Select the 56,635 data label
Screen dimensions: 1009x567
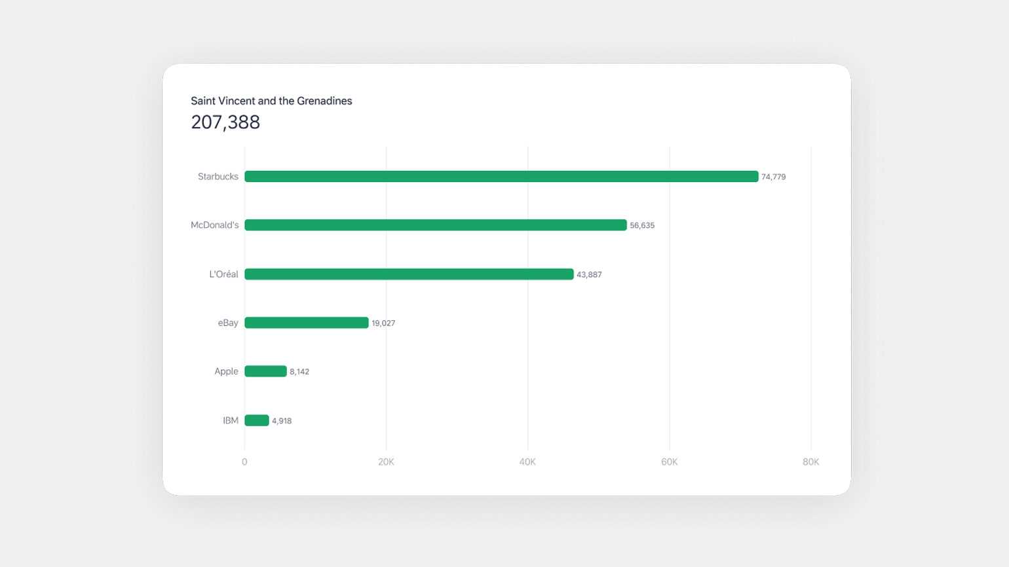[x=642, y=225]
